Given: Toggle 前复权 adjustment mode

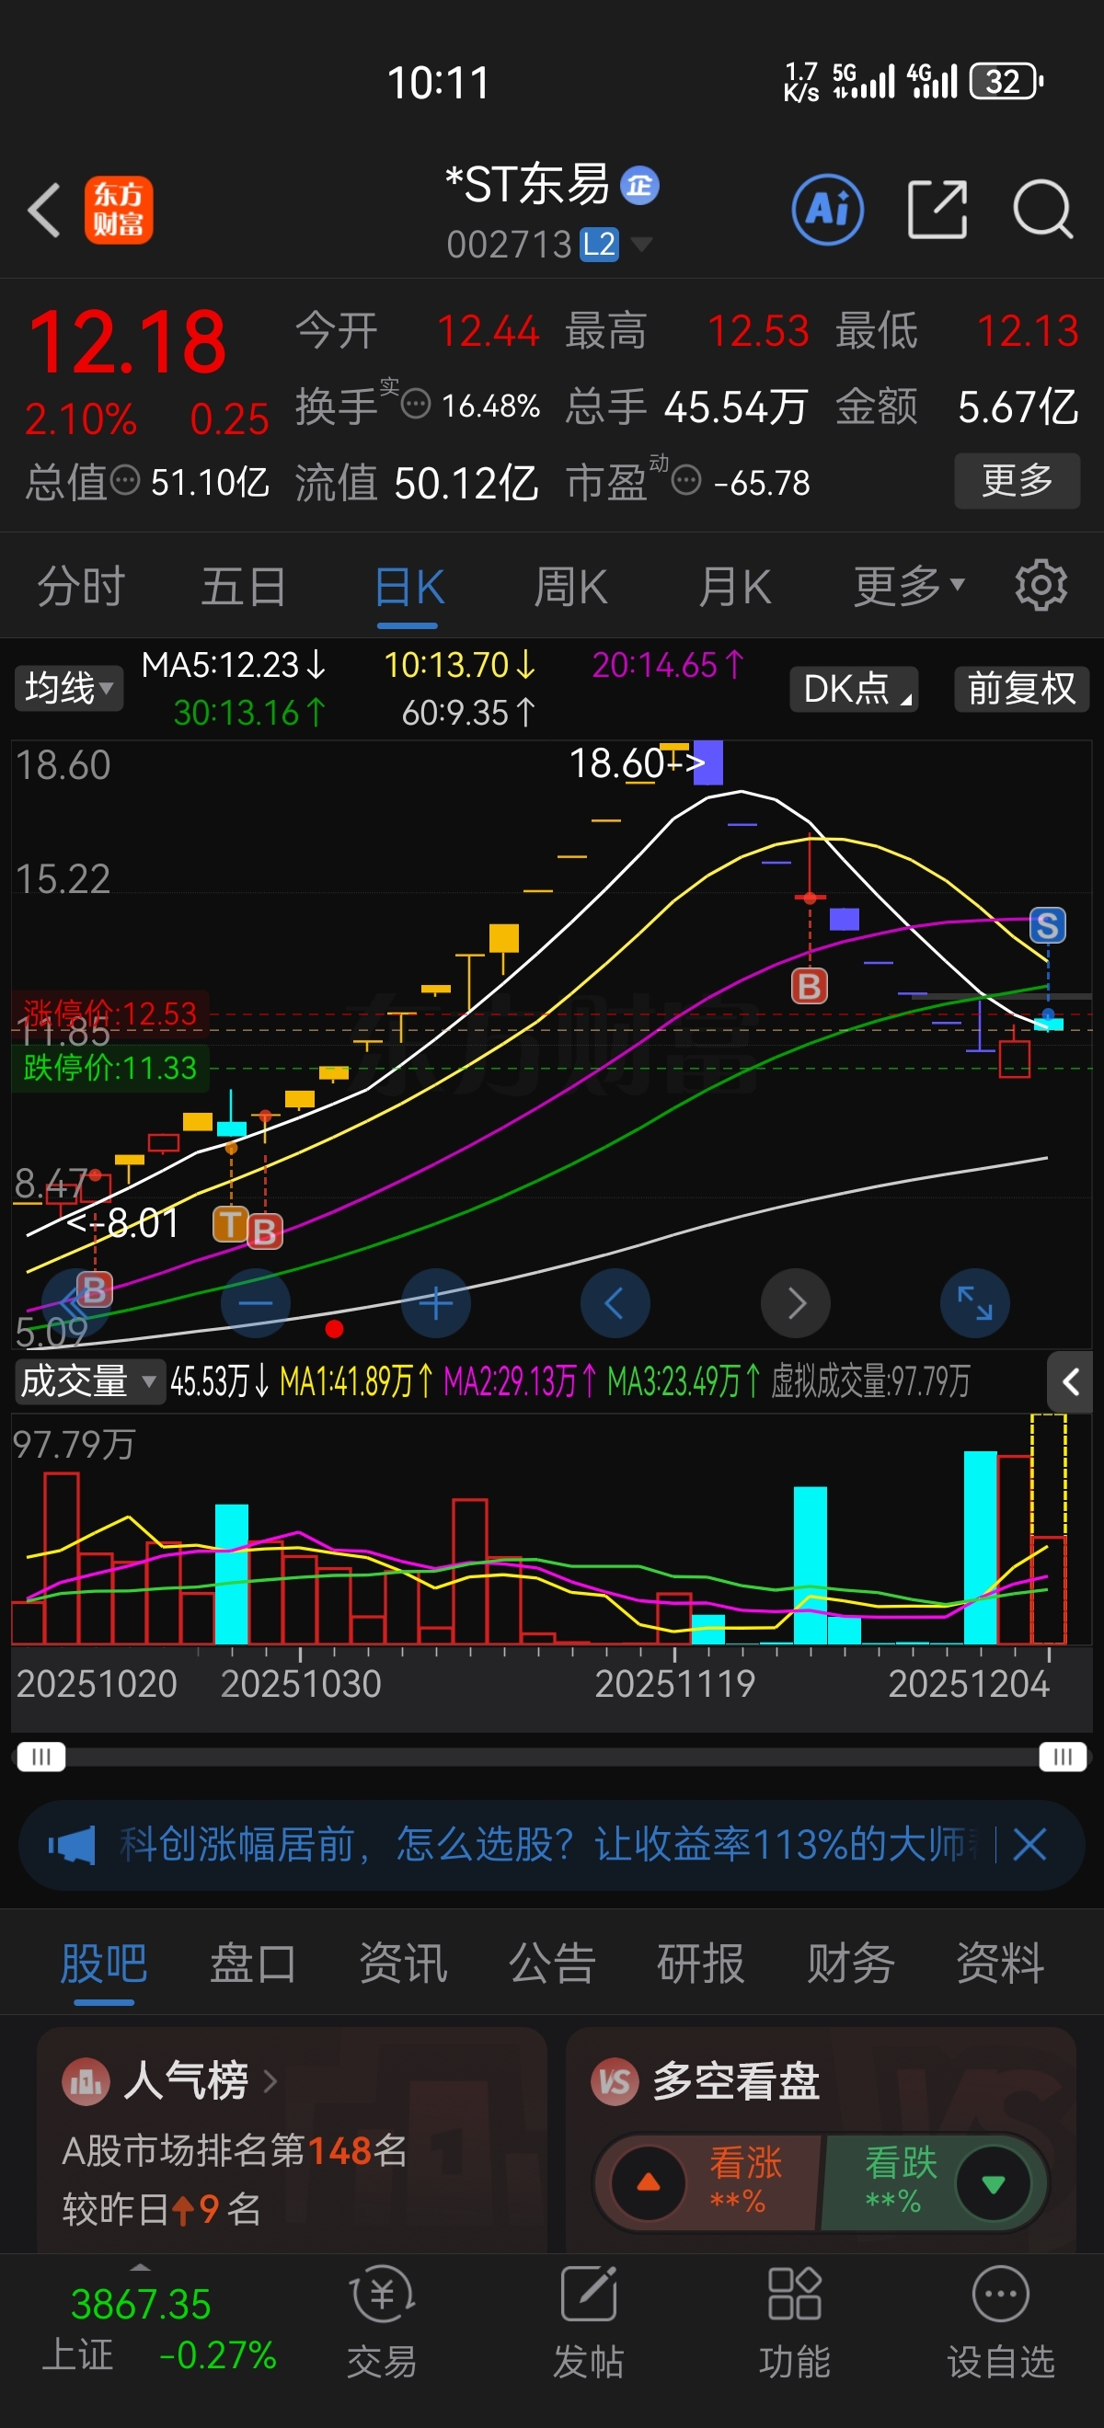Looking at the screenshot, I should (x=1022, y=688).
